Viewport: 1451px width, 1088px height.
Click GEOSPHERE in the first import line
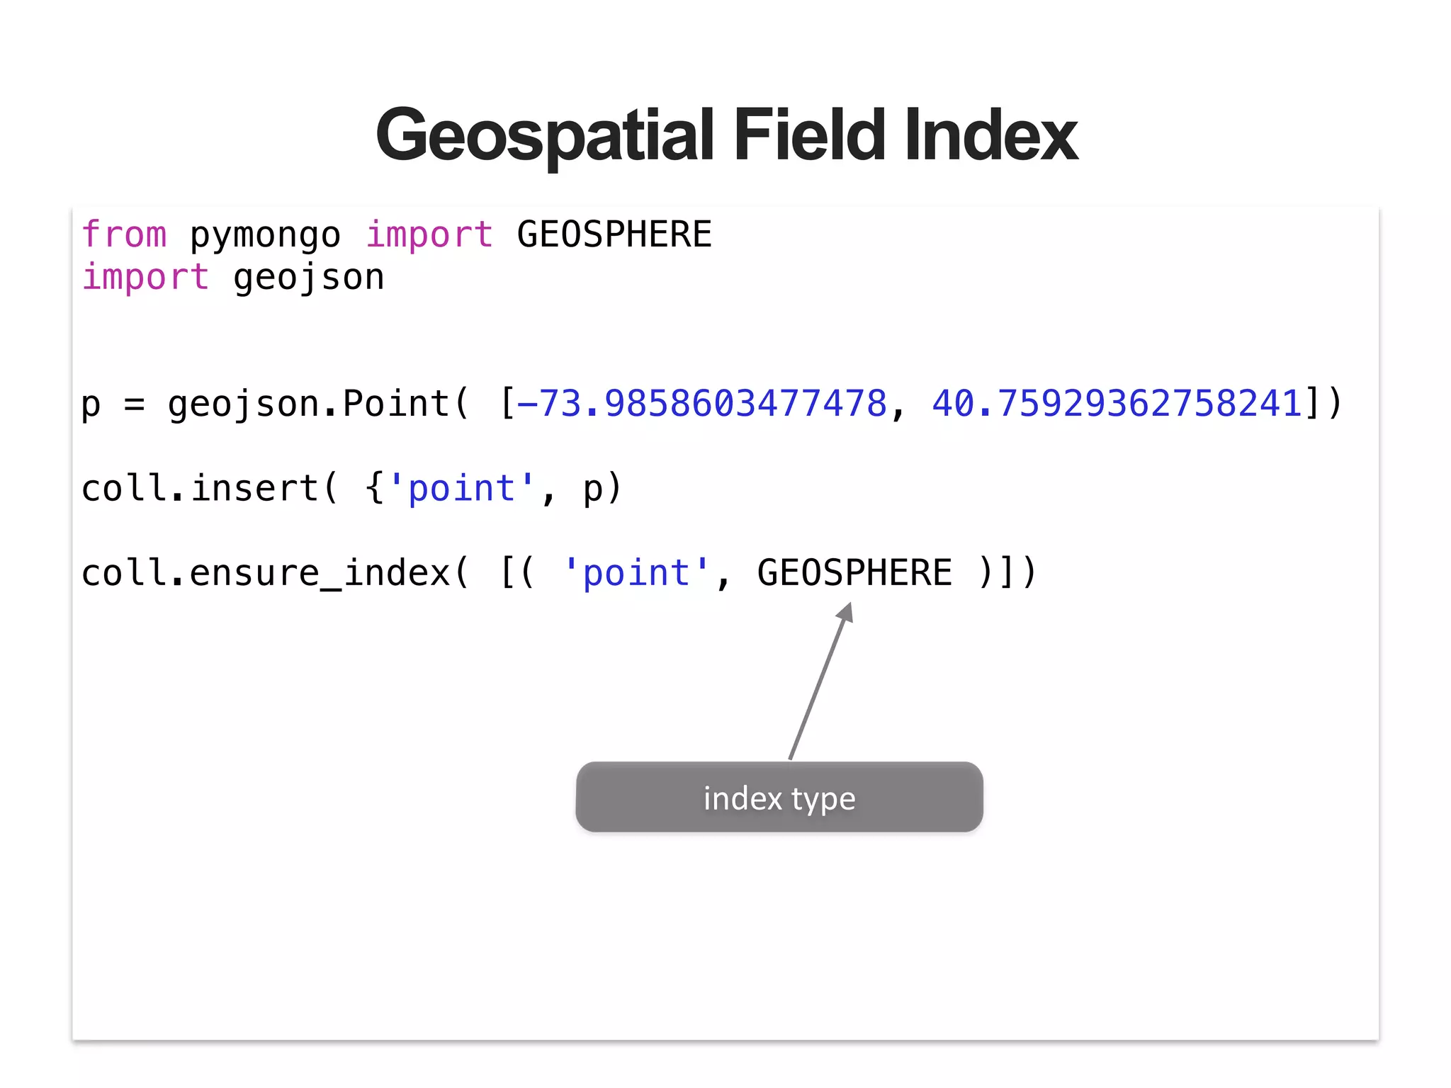click(x=614, y=234)
